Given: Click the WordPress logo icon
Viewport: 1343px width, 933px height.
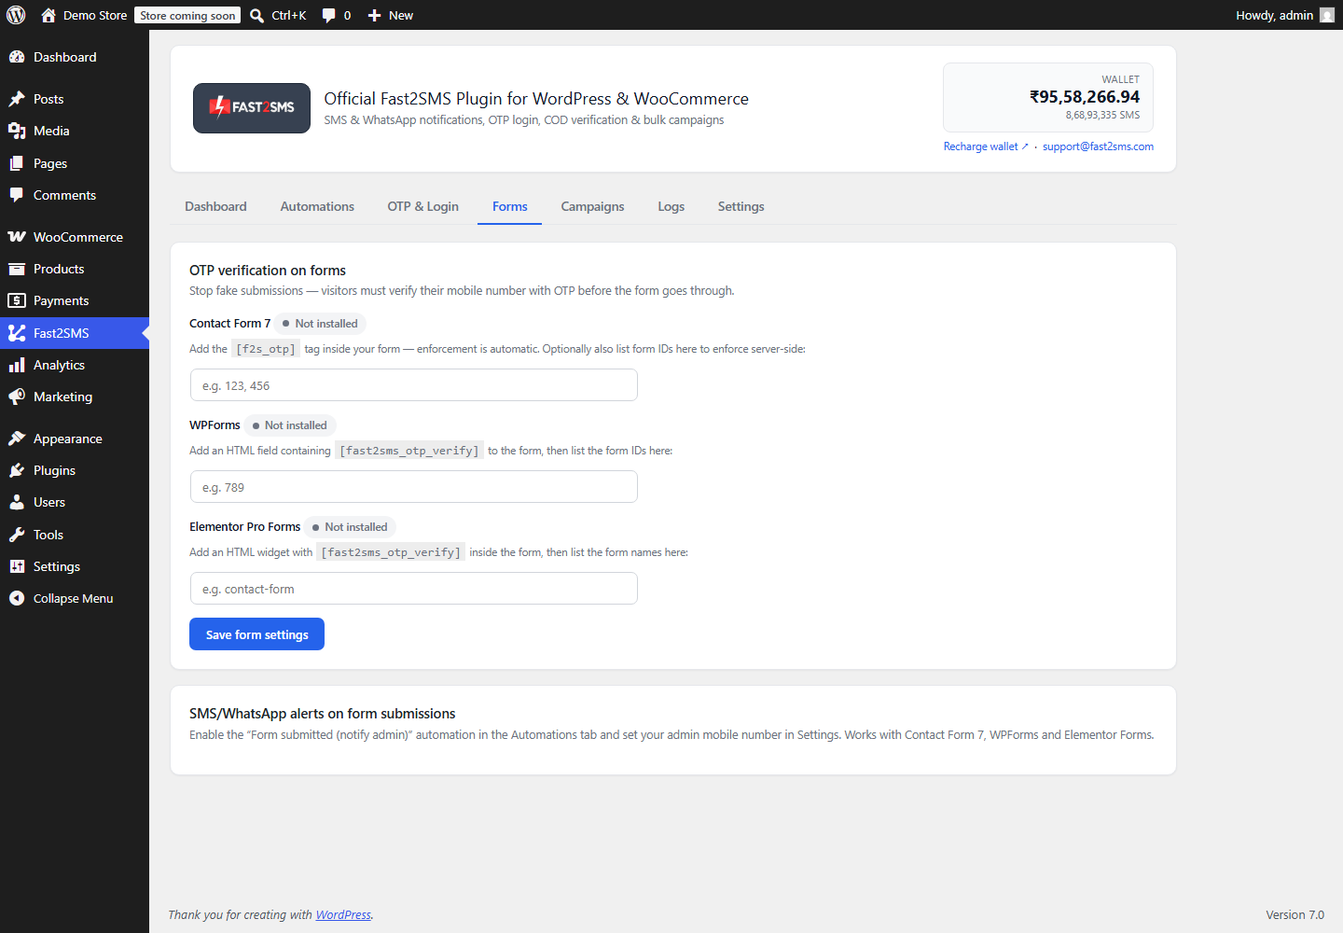Looking at the screenshot, I should click(x=16, y=15).
